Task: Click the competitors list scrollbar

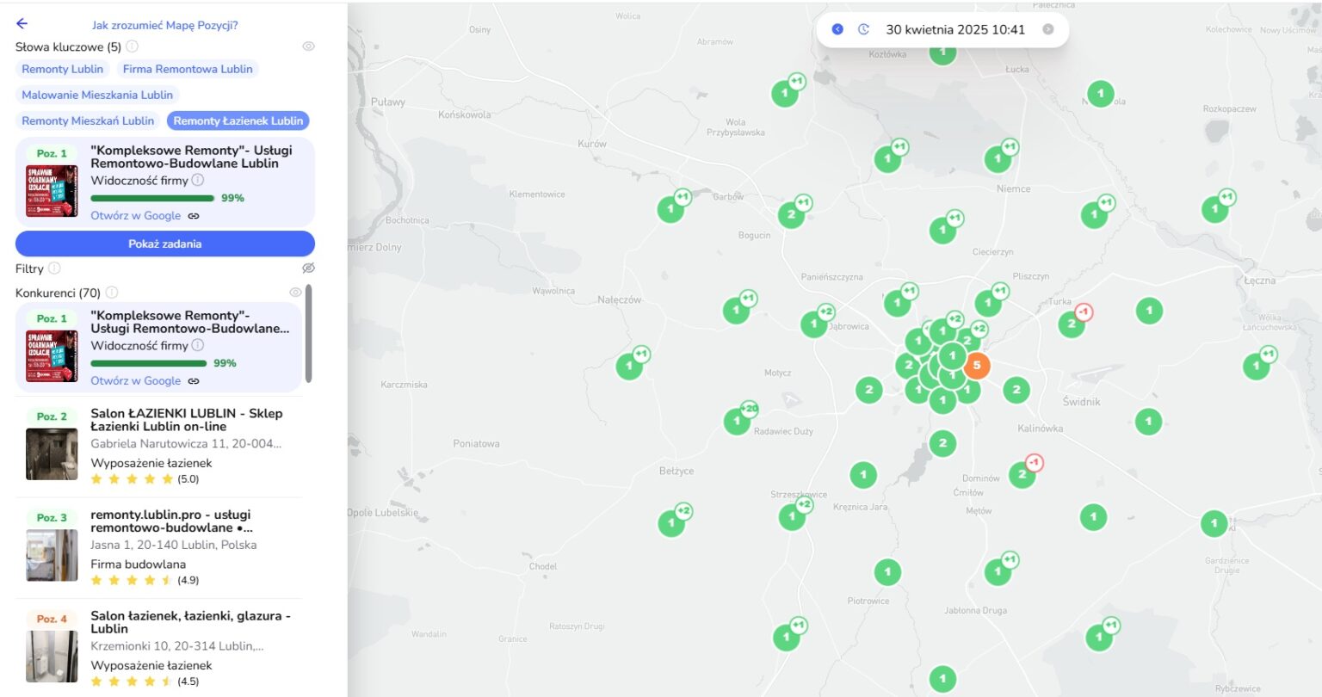Action: point(308,334)
